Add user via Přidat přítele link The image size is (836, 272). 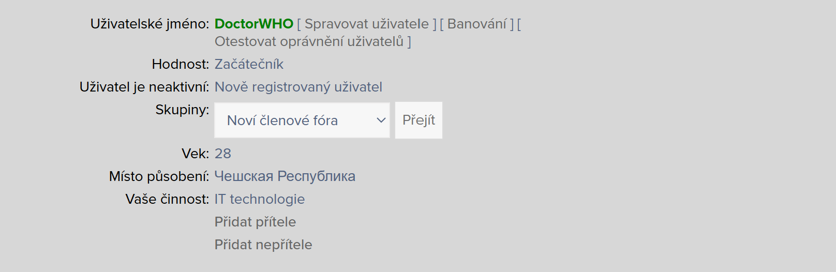[x=255, y=222]
